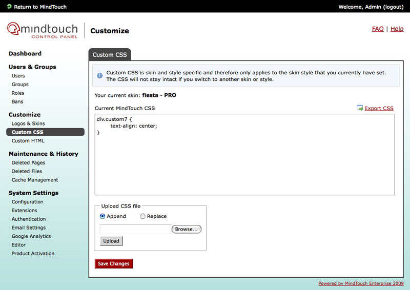Click the green Return to MindTouch arrow icon
Viewport: 410px width, 290px height.
pos(9,7)
